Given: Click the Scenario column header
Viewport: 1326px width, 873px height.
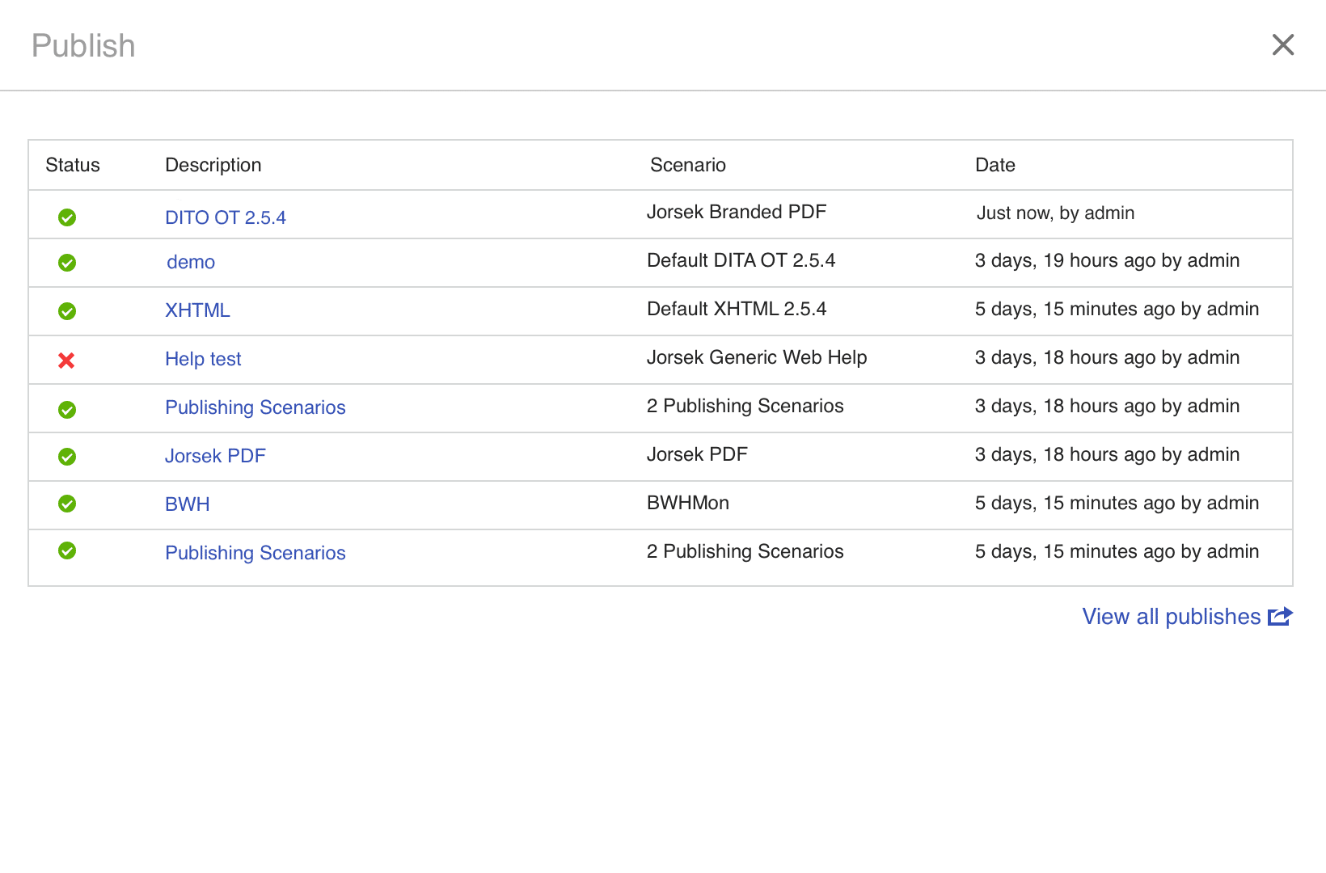Looking at the screenshot, I should tap(688, 165).
